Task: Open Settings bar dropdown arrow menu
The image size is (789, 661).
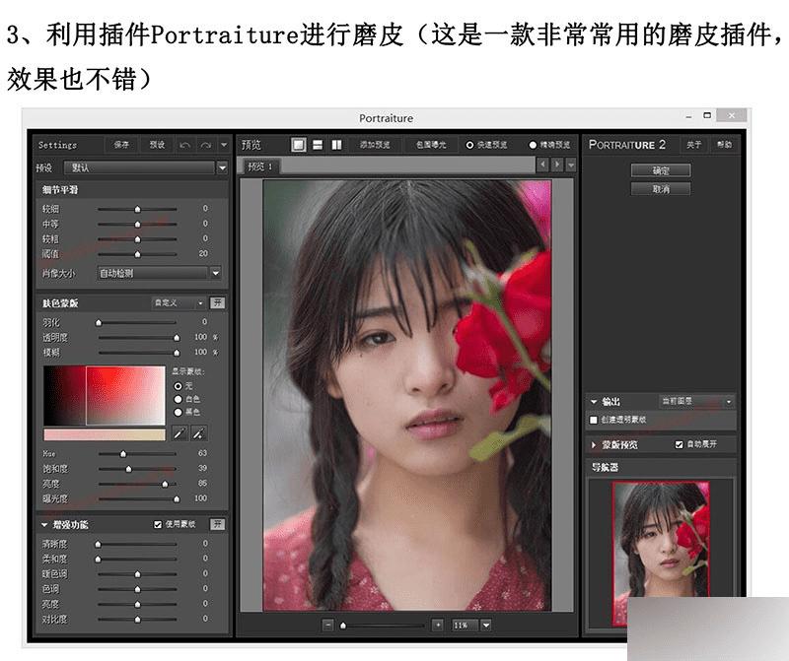Action: pyautogui.click(x=224, y=145)
